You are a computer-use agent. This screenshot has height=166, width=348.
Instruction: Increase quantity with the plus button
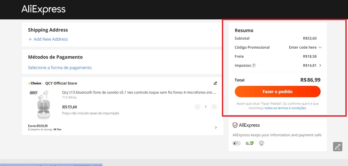coord(214,107)
